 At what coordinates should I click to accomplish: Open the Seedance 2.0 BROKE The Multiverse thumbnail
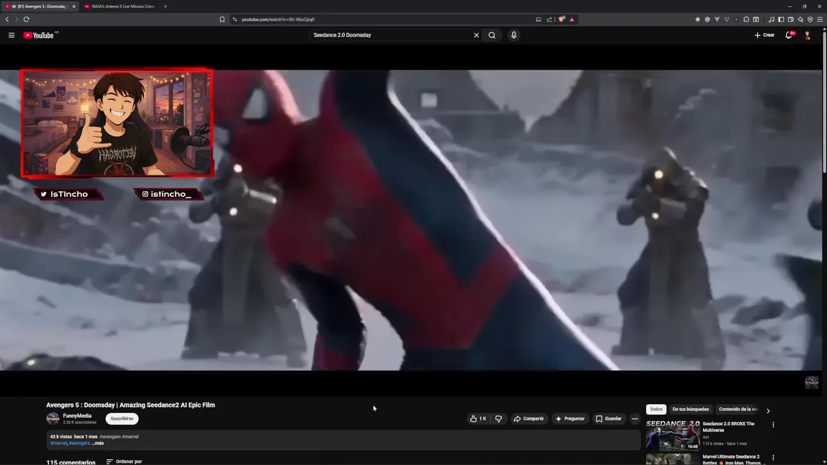[673, 435]
